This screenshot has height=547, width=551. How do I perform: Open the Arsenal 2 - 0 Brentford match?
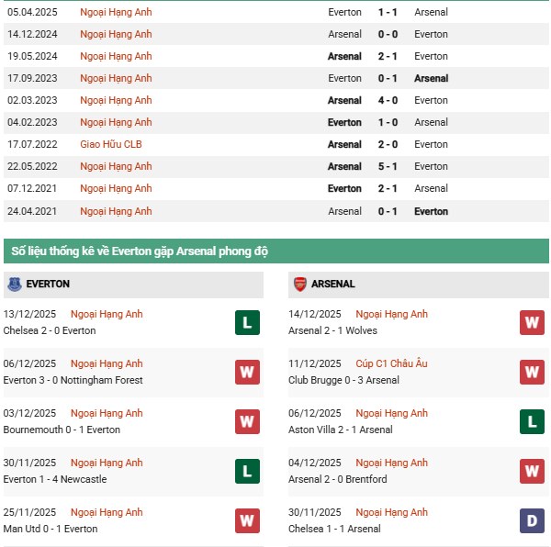[x=338, y=479]
